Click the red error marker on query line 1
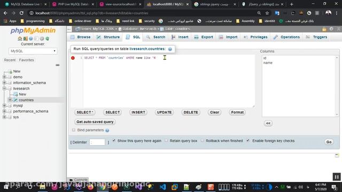The height and width of the screenshot is (192, 342). tap(73, 58)
